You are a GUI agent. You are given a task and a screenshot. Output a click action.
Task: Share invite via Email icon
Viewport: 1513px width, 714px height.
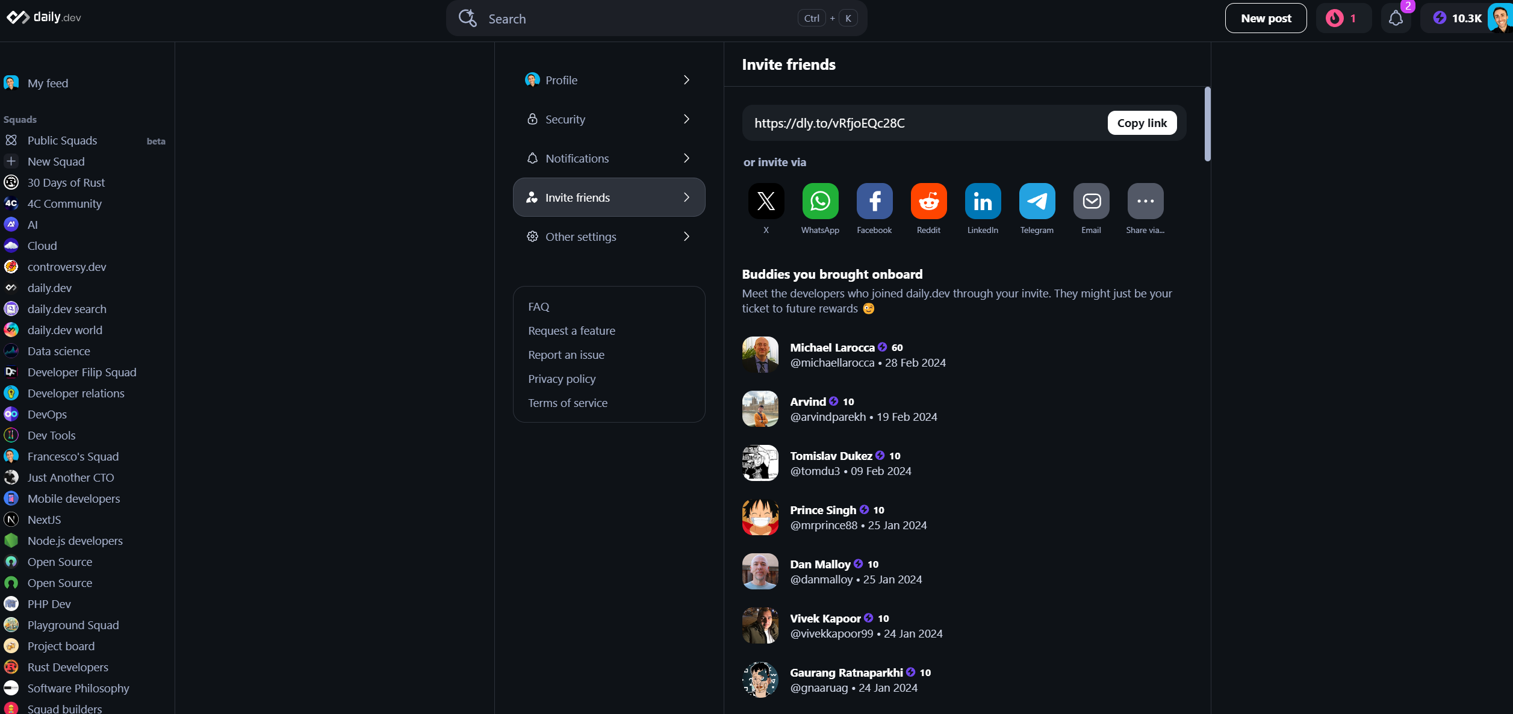point(1091,201)
